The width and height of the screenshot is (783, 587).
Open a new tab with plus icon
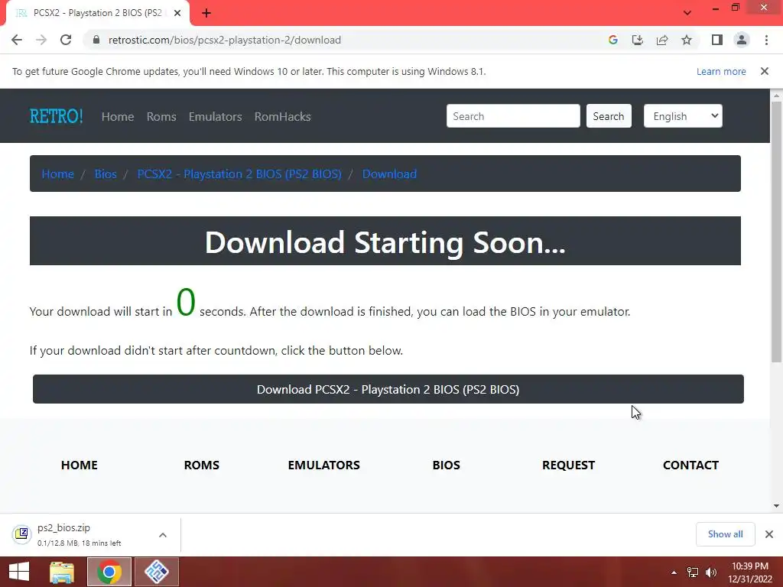pyautogui.click(x=206, y=13)
